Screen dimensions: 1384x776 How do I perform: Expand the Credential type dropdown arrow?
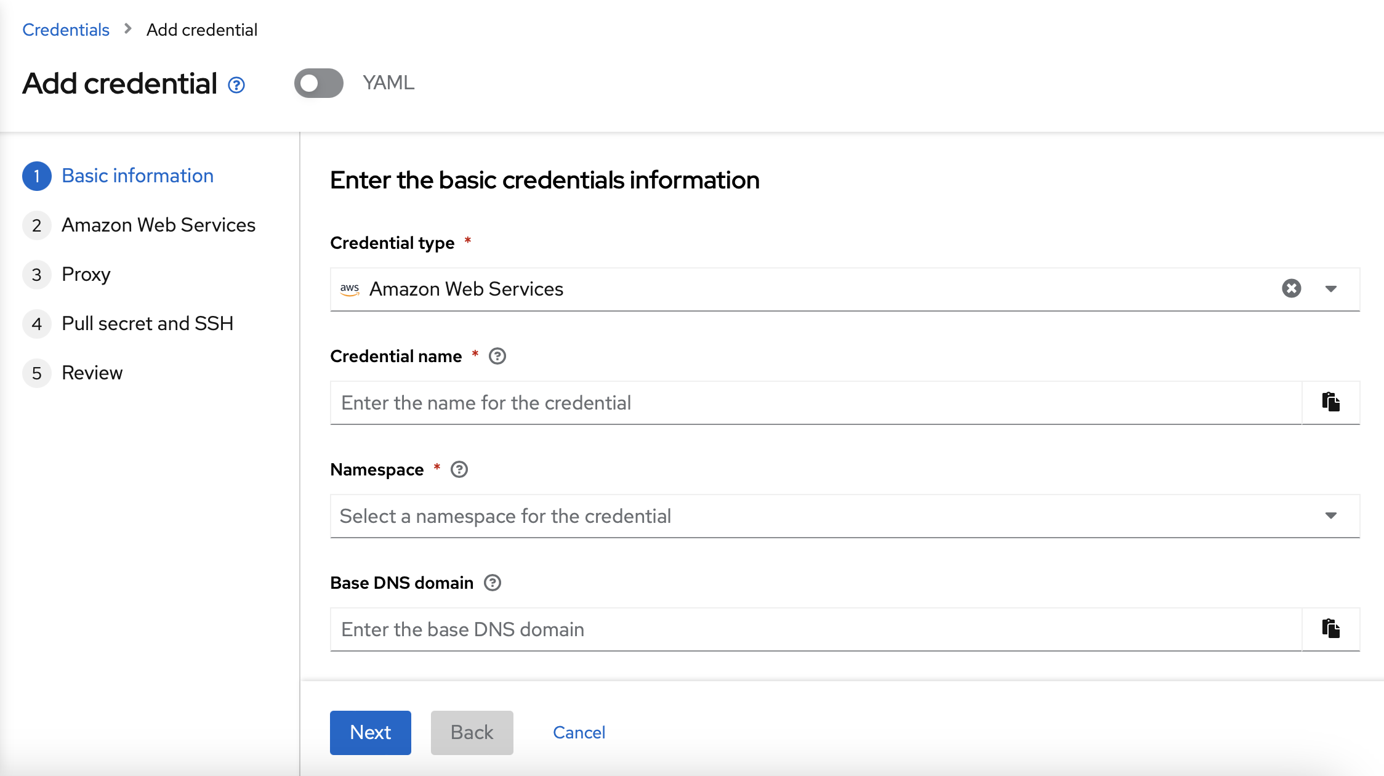(x=1330, y=289)
